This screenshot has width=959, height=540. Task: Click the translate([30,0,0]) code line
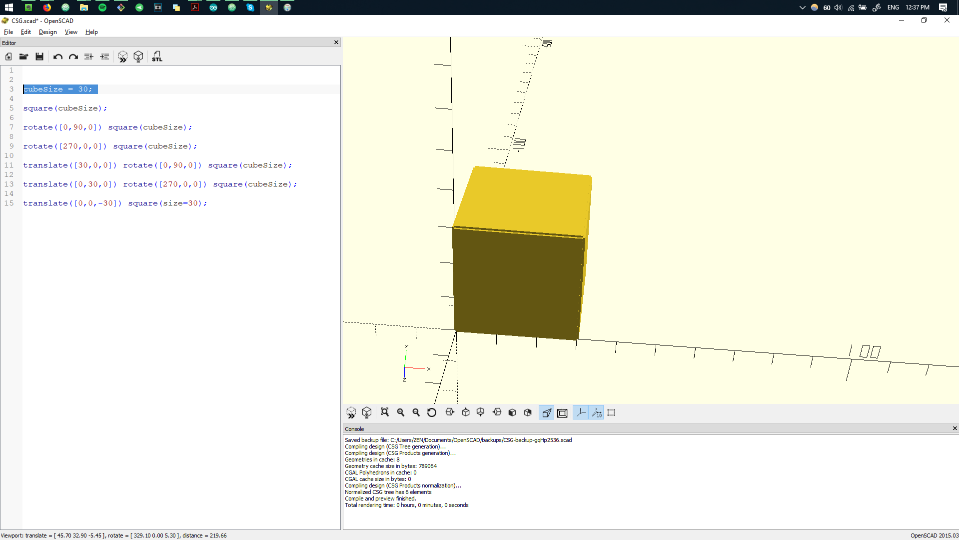[157, 165]
